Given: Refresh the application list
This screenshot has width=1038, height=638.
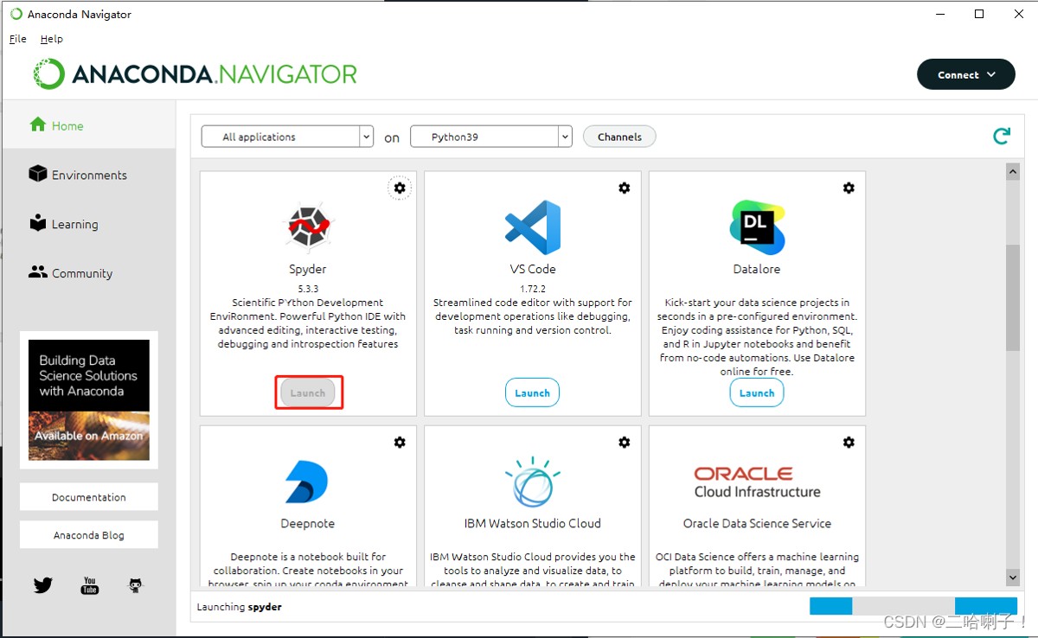Looking at the screenshot, I should tap(1002, 136).
